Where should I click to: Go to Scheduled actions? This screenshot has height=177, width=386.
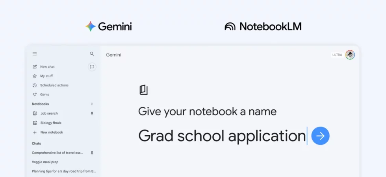(54, 85)
